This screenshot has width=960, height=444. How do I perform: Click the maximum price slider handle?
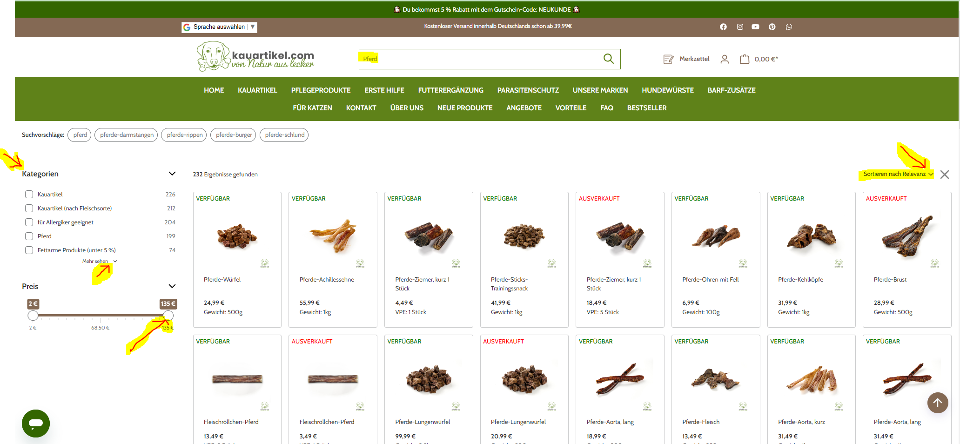click(x=168, y=316)
